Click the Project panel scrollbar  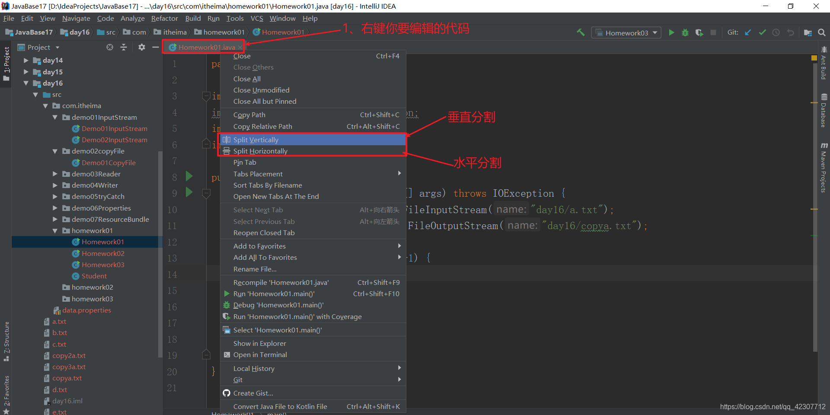[x=160, y=255]
